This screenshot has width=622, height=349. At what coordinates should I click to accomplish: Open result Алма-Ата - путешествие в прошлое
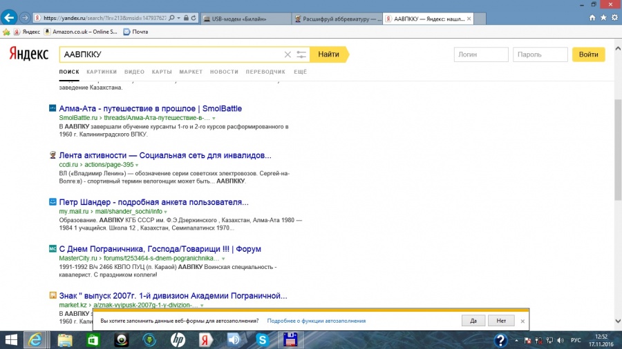(x=151, y=108)
